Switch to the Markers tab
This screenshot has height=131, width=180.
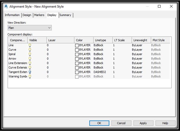click(39, 15)
